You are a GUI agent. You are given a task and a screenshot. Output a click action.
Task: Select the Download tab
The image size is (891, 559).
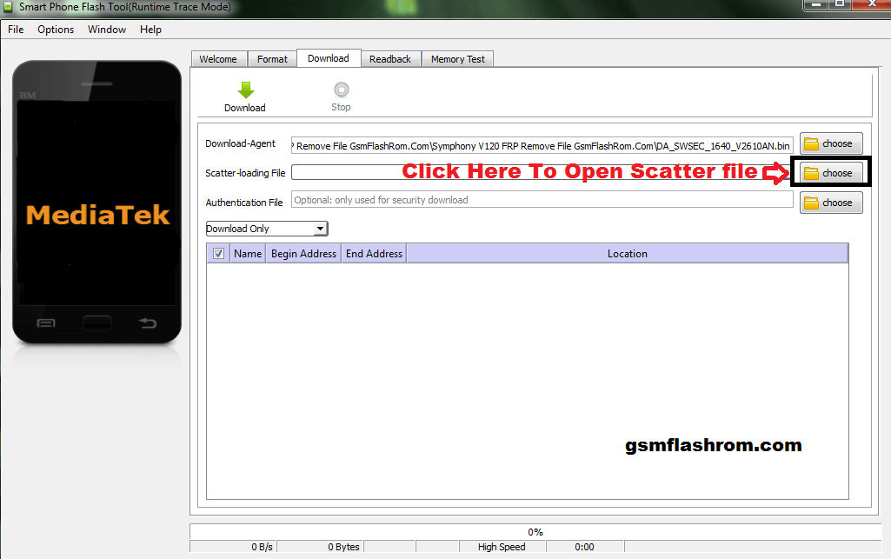(329, 58)
